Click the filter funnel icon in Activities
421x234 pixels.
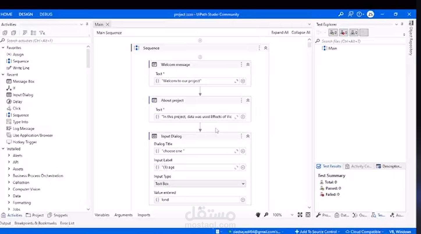point(42,33)
